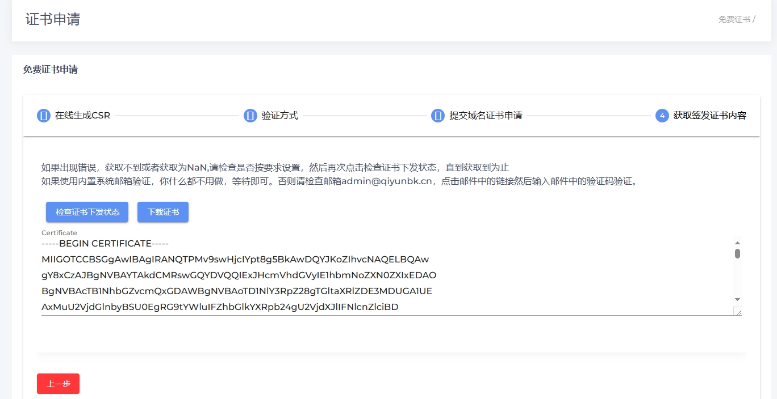This screenshot has height=399, width=777.
Task: Click the certificate scrollbar thumb
Action: tap(737, 253)
